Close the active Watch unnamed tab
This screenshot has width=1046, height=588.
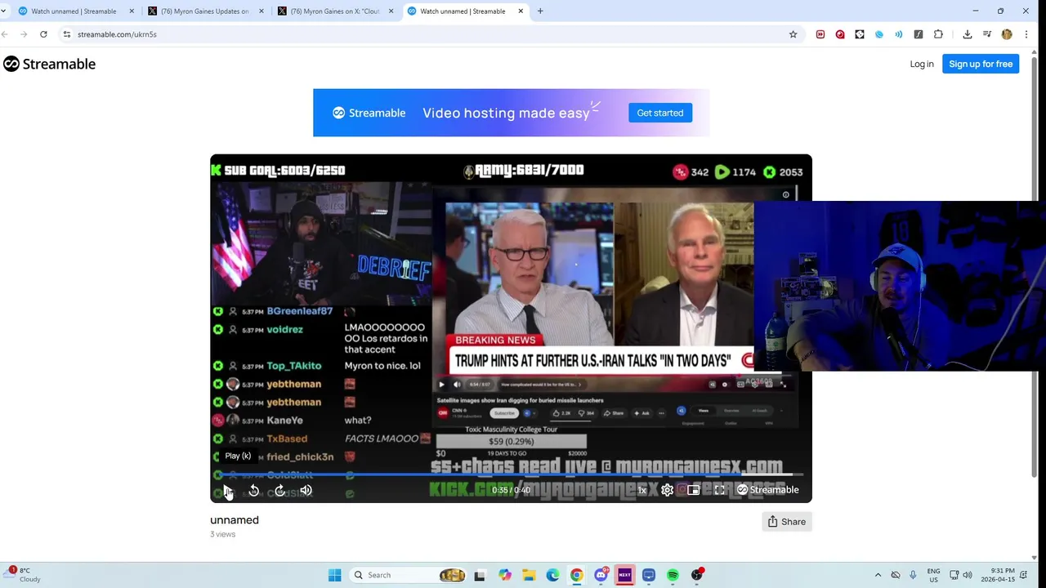tap(521, 11)
